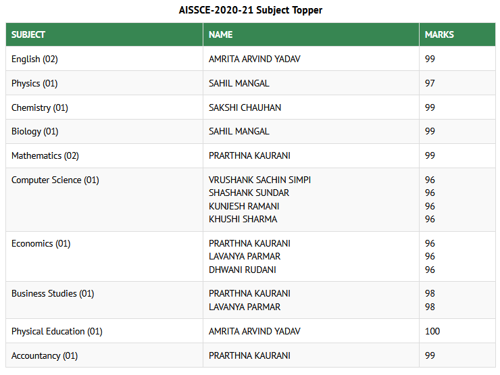
Task: Click the Biology (01) subject cell
Action: [34, 131]
